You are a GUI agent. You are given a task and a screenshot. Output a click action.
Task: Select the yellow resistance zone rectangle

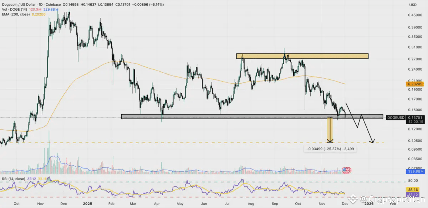pyautogui.click(x=302, y=56)
